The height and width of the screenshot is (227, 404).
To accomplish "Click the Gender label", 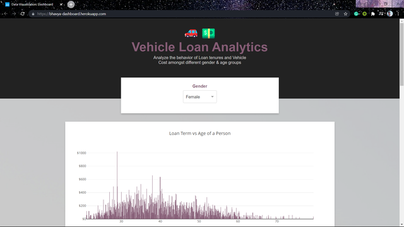I will pos(199,86).
